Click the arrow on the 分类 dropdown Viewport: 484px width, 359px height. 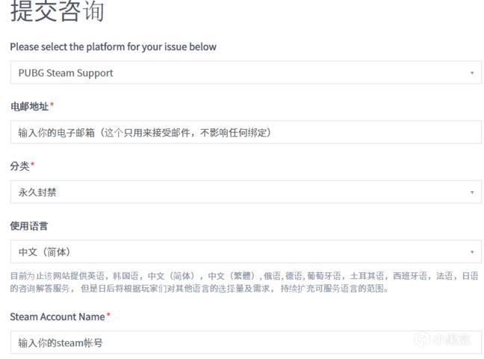[472, 193]
